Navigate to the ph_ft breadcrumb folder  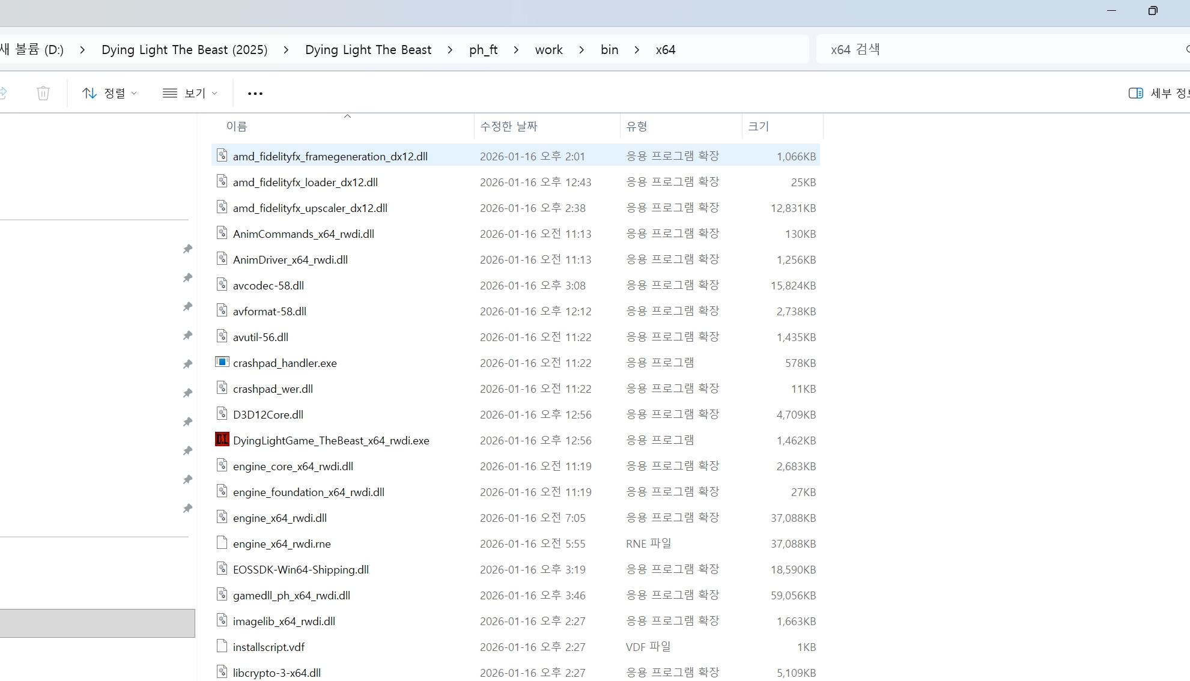coord(484,50)
